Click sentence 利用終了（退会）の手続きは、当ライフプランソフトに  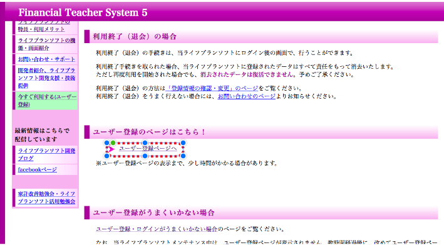coord(225,53)
